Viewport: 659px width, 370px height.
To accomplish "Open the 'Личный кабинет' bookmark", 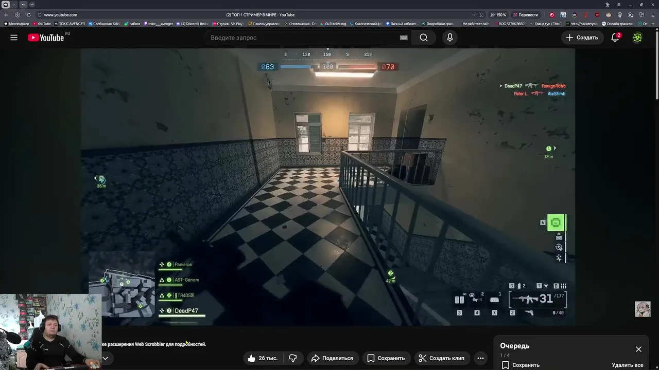I will click(x=402, y=24).
